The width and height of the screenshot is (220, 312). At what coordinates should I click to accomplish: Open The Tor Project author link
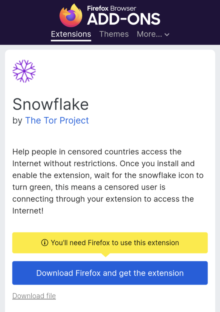point(57,120)
